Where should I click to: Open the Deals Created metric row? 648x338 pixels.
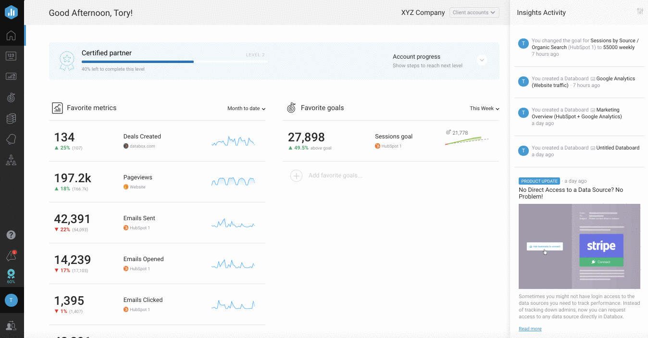[157, 141]
